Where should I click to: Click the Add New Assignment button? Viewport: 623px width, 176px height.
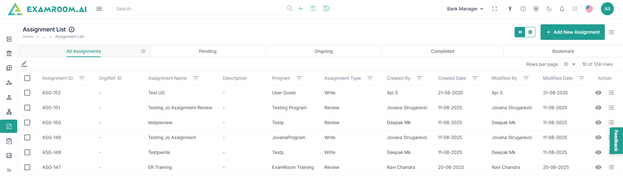[572, 32]
